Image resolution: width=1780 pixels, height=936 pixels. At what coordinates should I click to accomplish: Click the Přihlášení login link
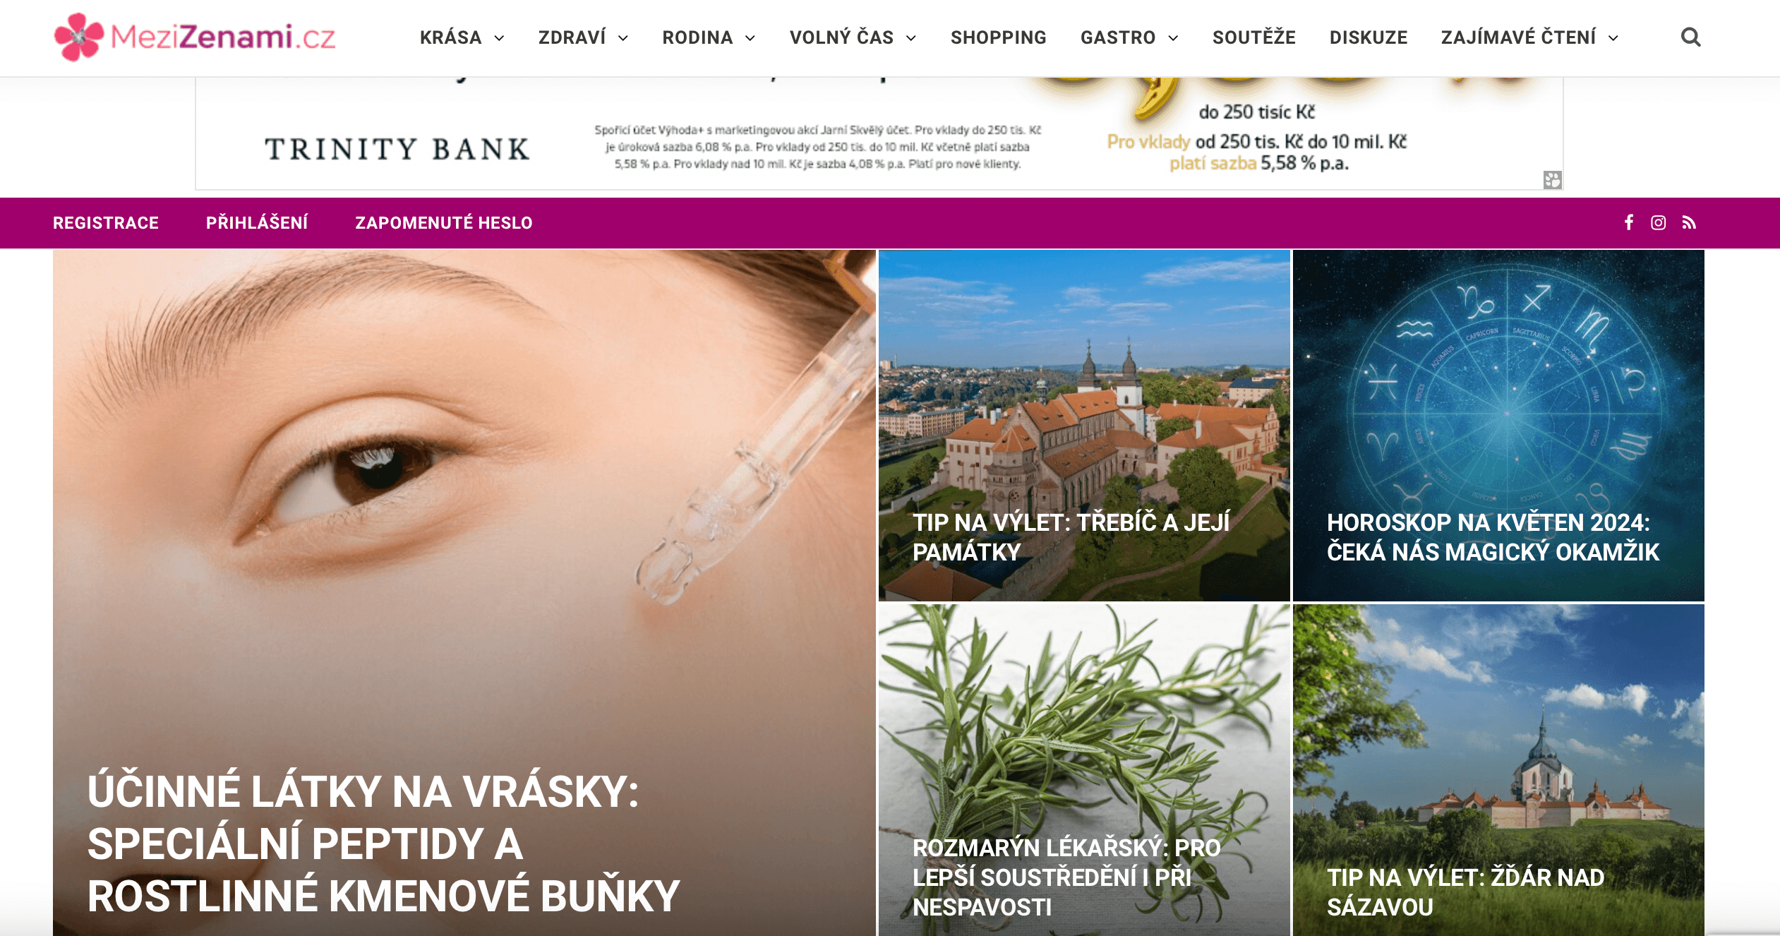(257, 223)
